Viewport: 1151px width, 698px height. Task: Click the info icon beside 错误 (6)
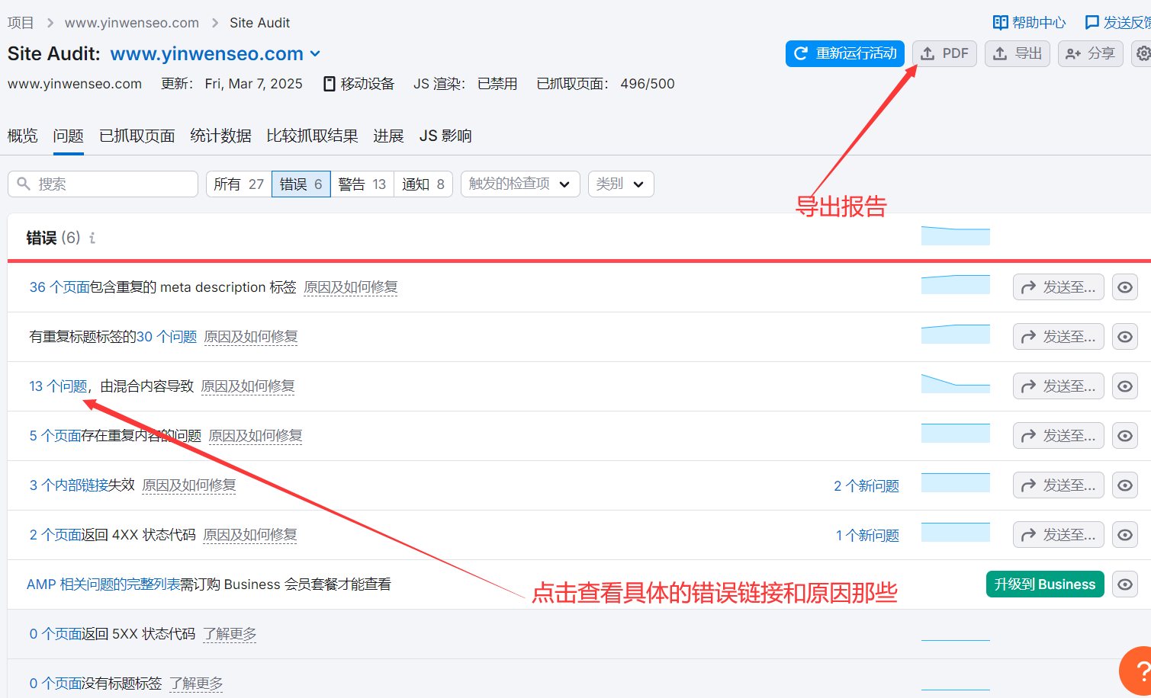click(92, 238)
